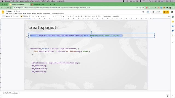175x98 pixels.
Task: Print the presentation
Action: click(x=11, y=16)
